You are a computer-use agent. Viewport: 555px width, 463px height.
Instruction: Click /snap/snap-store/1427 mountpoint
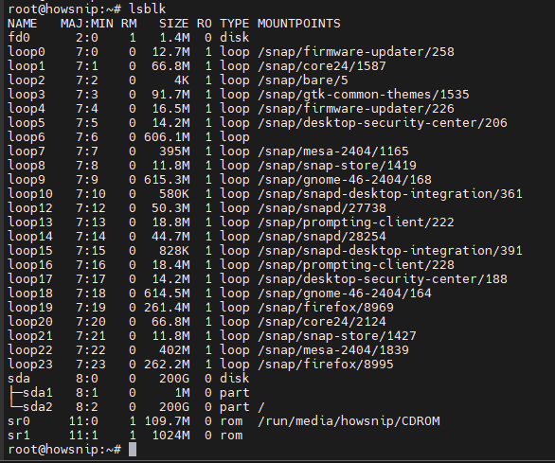pyautogui.click(x=336, y=335)
